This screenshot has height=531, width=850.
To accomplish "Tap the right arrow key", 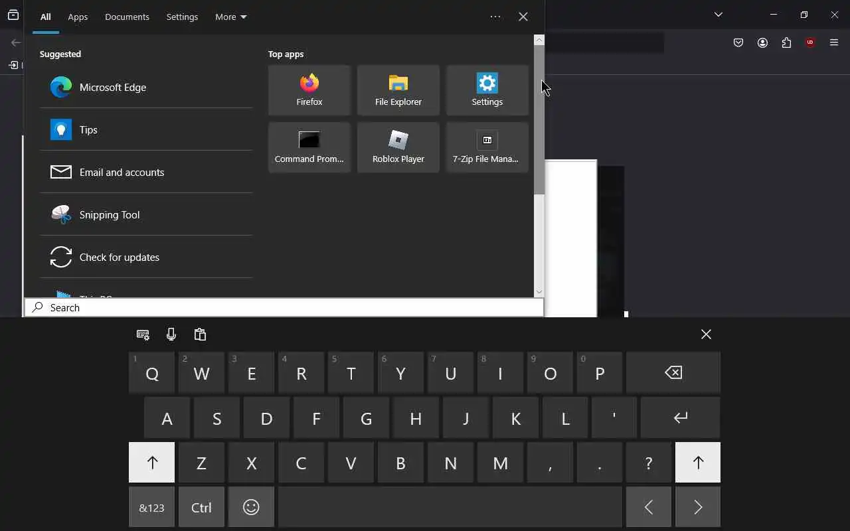I will (698, 507).
